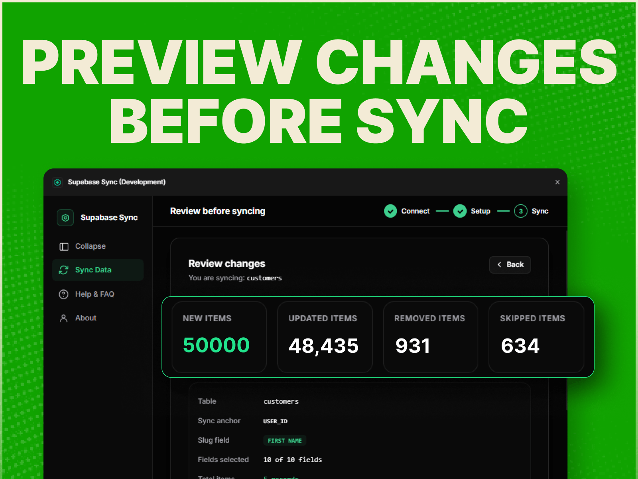Close the Supabase Sync plugin window
Screen dimensions: 638x479
557,182
